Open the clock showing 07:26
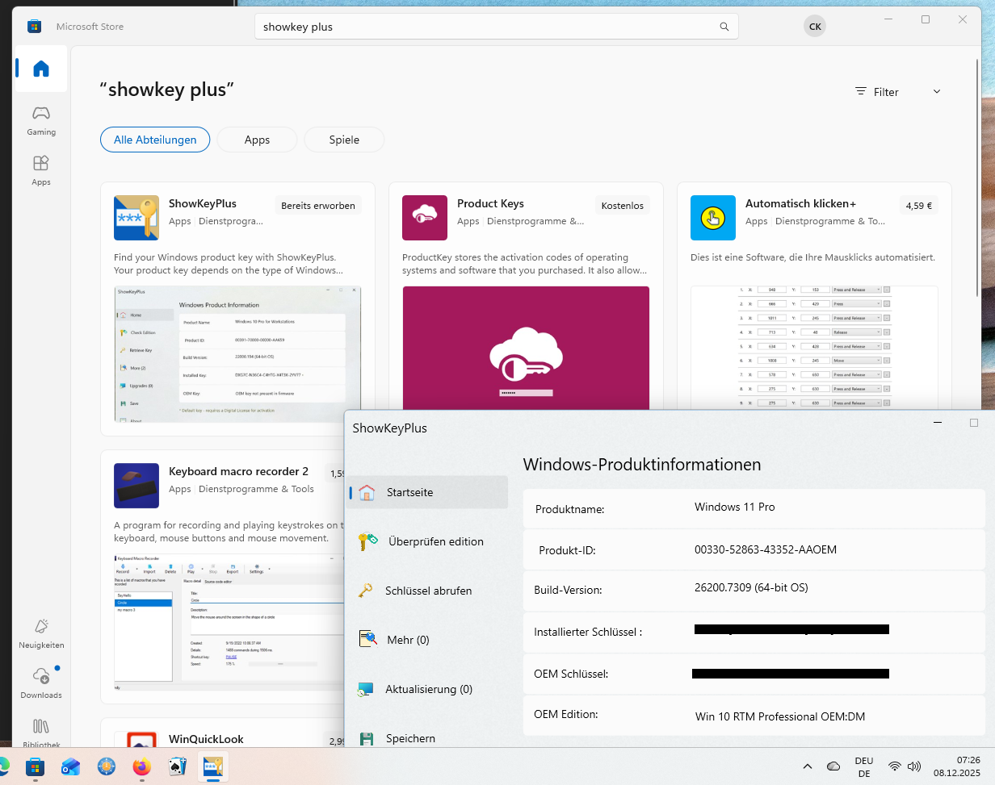This screenshot has width=995, height=785. pos(956,766)
